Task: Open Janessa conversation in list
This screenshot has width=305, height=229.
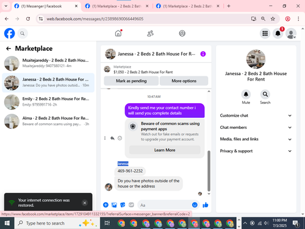Action: 48,82
